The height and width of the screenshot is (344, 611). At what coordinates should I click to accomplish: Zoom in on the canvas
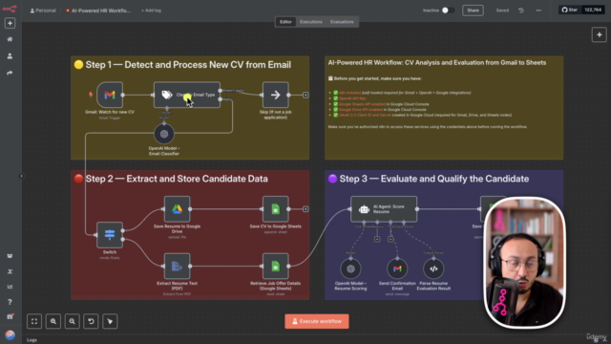53,321
